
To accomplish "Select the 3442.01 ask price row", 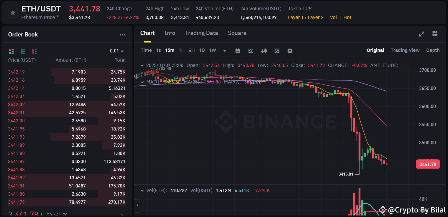I will click(67, 113).
